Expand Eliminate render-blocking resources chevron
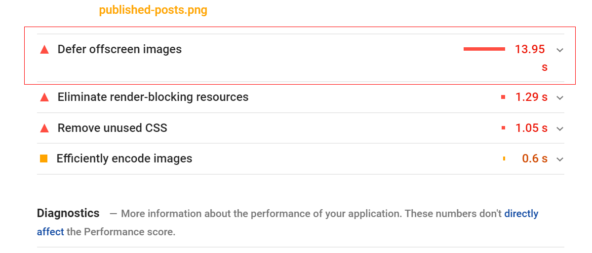The height and width of the screenshot is (253, 592). pyautogui.click(x=560, y=98)
